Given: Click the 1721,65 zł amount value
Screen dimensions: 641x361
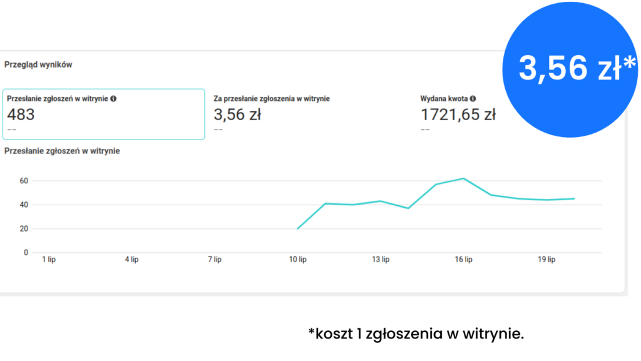Looking at the screenshot, I should click(458, 115).
